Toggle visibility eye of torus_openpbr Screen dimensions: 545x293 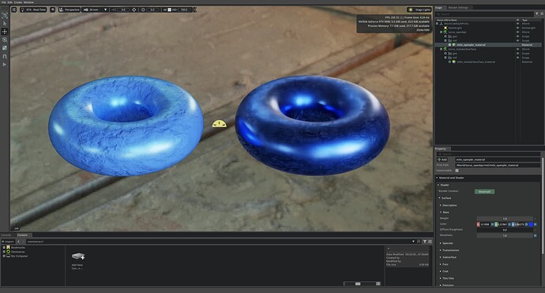pos(517,32)
